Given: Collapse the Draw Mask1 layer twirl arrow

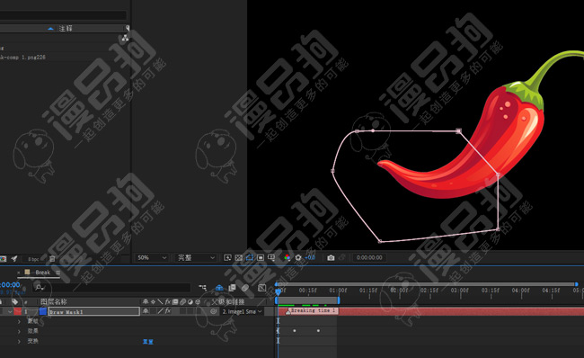Looking at the screenshot, I should [10, 311].
